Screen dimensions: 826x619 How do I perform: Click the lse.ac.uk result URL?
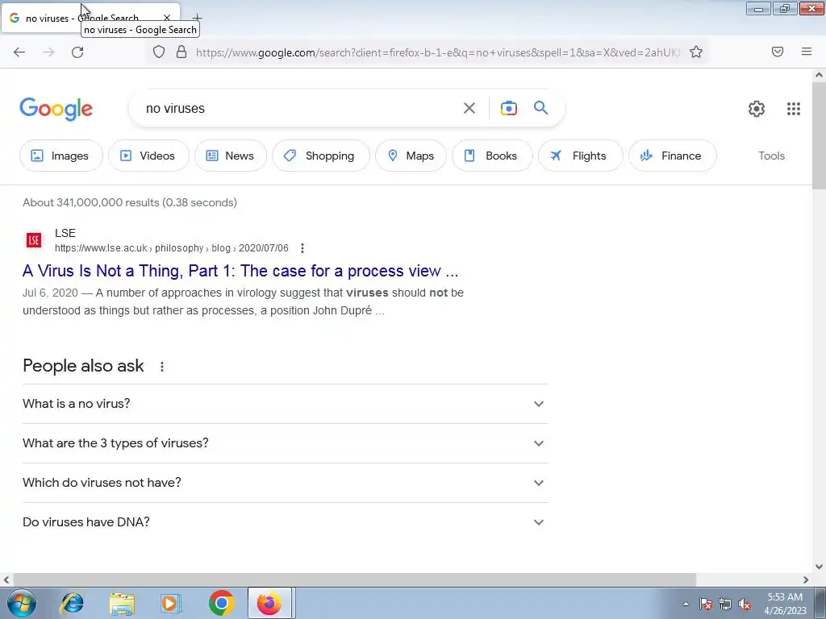click(171, 248)
